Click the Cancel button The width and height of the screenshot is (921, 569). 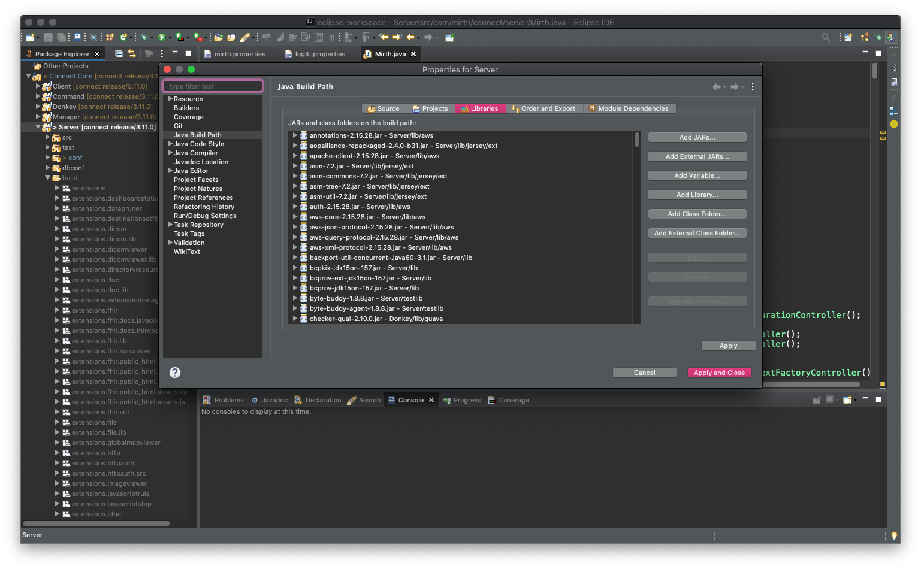click(x=645, y=373)
